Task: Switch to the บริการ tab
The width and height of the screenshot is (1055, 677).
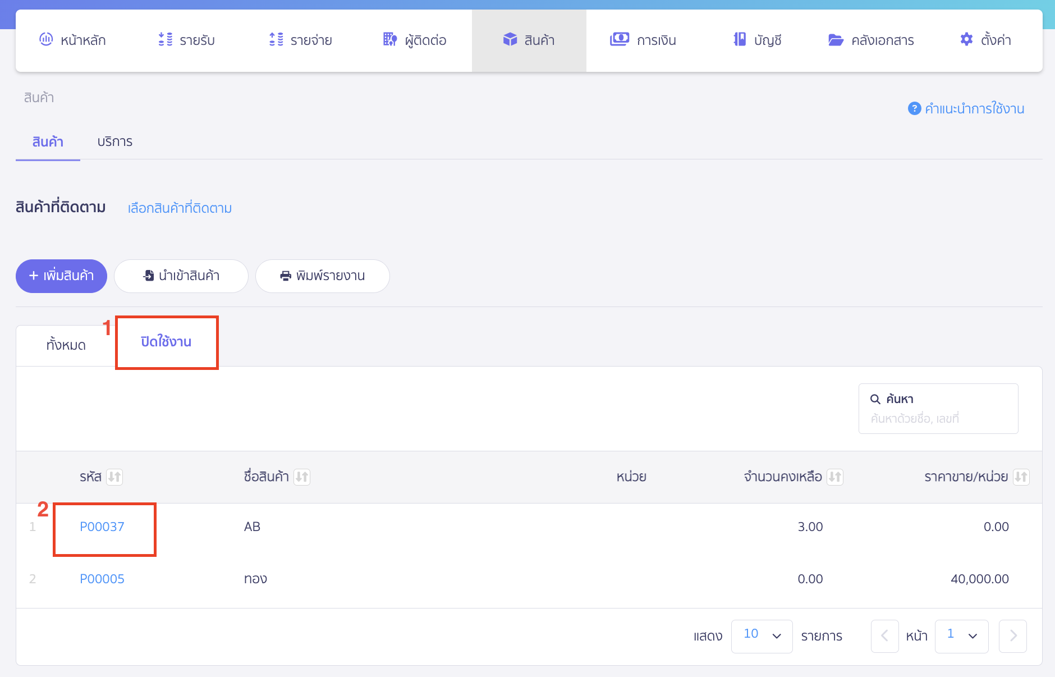Action: [x=114, y=141]
